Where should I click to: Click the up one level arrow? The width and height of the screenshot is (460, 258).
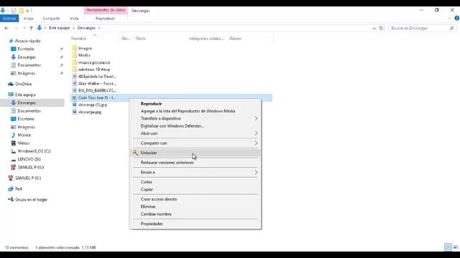pos(31,28)
